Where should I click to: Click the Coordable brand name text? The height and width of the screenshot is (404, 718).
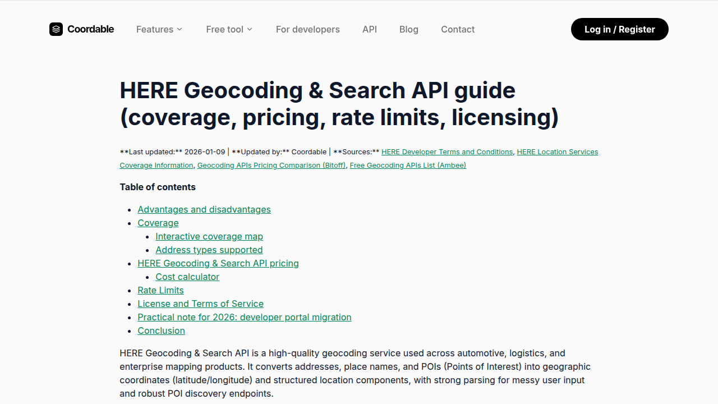tap(90, 29)
